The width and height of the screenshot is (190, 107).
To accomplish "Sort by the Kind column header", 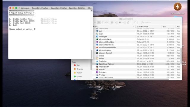I will point(178,27).
